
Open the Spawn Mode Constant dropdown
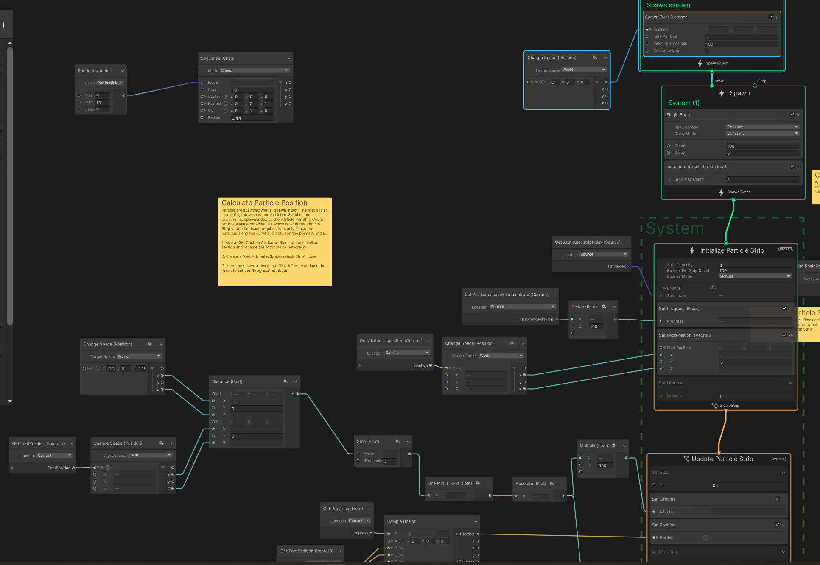tap(762, 127)
